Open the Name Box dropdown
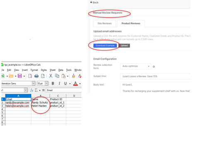This screenshot has width=207, height=157. (26, 90)
